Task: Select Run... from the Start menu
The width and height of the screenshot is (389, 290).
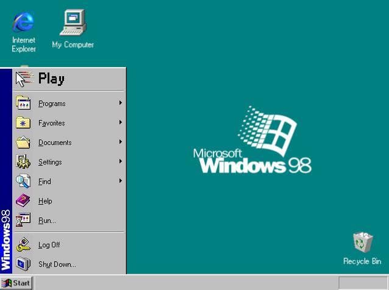Action: coord(70,220)
